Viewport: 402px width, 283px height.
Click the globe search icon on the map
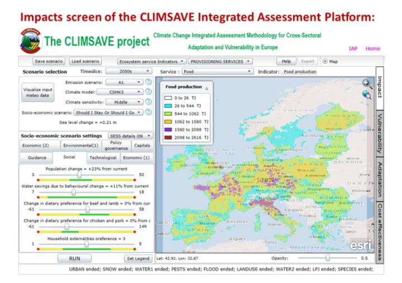pos(367,95)
